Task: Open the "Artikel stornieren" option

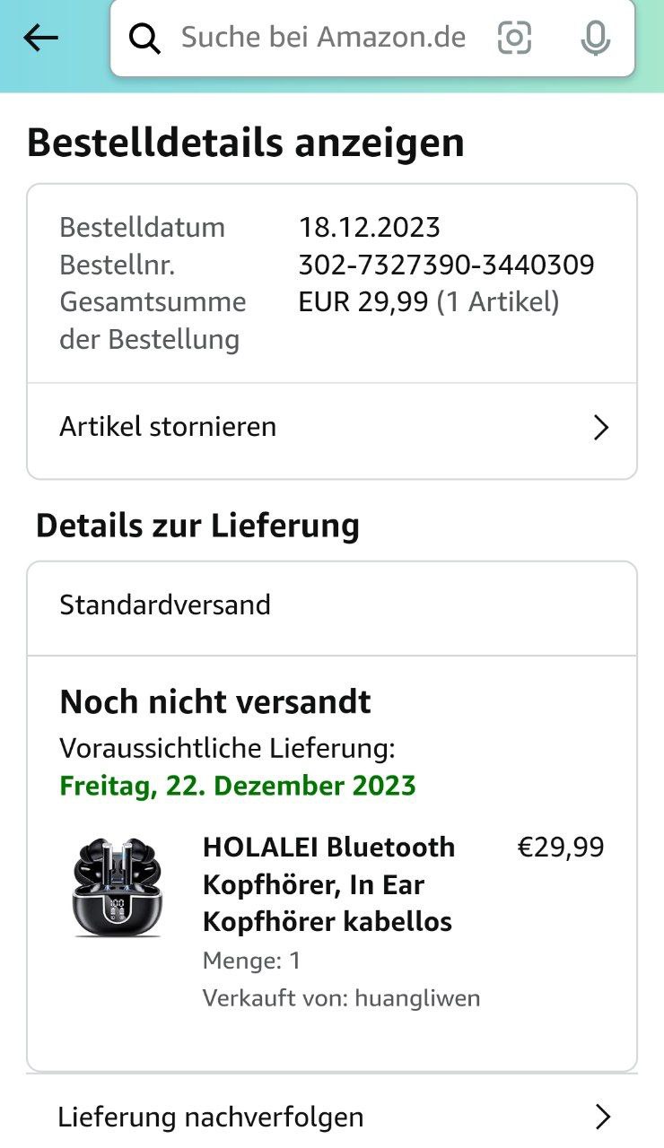Action: pyautogui.click(x=168, y=427)
